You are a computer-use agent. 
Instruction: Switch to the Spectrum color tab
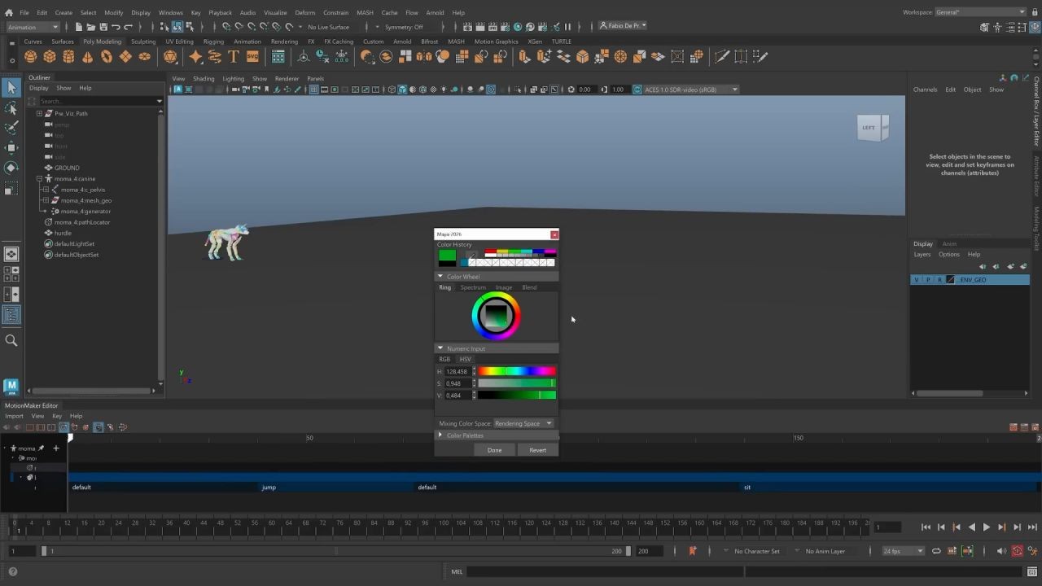click(x=473, y=287)
